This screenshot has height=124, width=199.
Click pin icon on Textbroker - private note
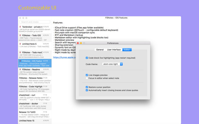click(20, 27)
